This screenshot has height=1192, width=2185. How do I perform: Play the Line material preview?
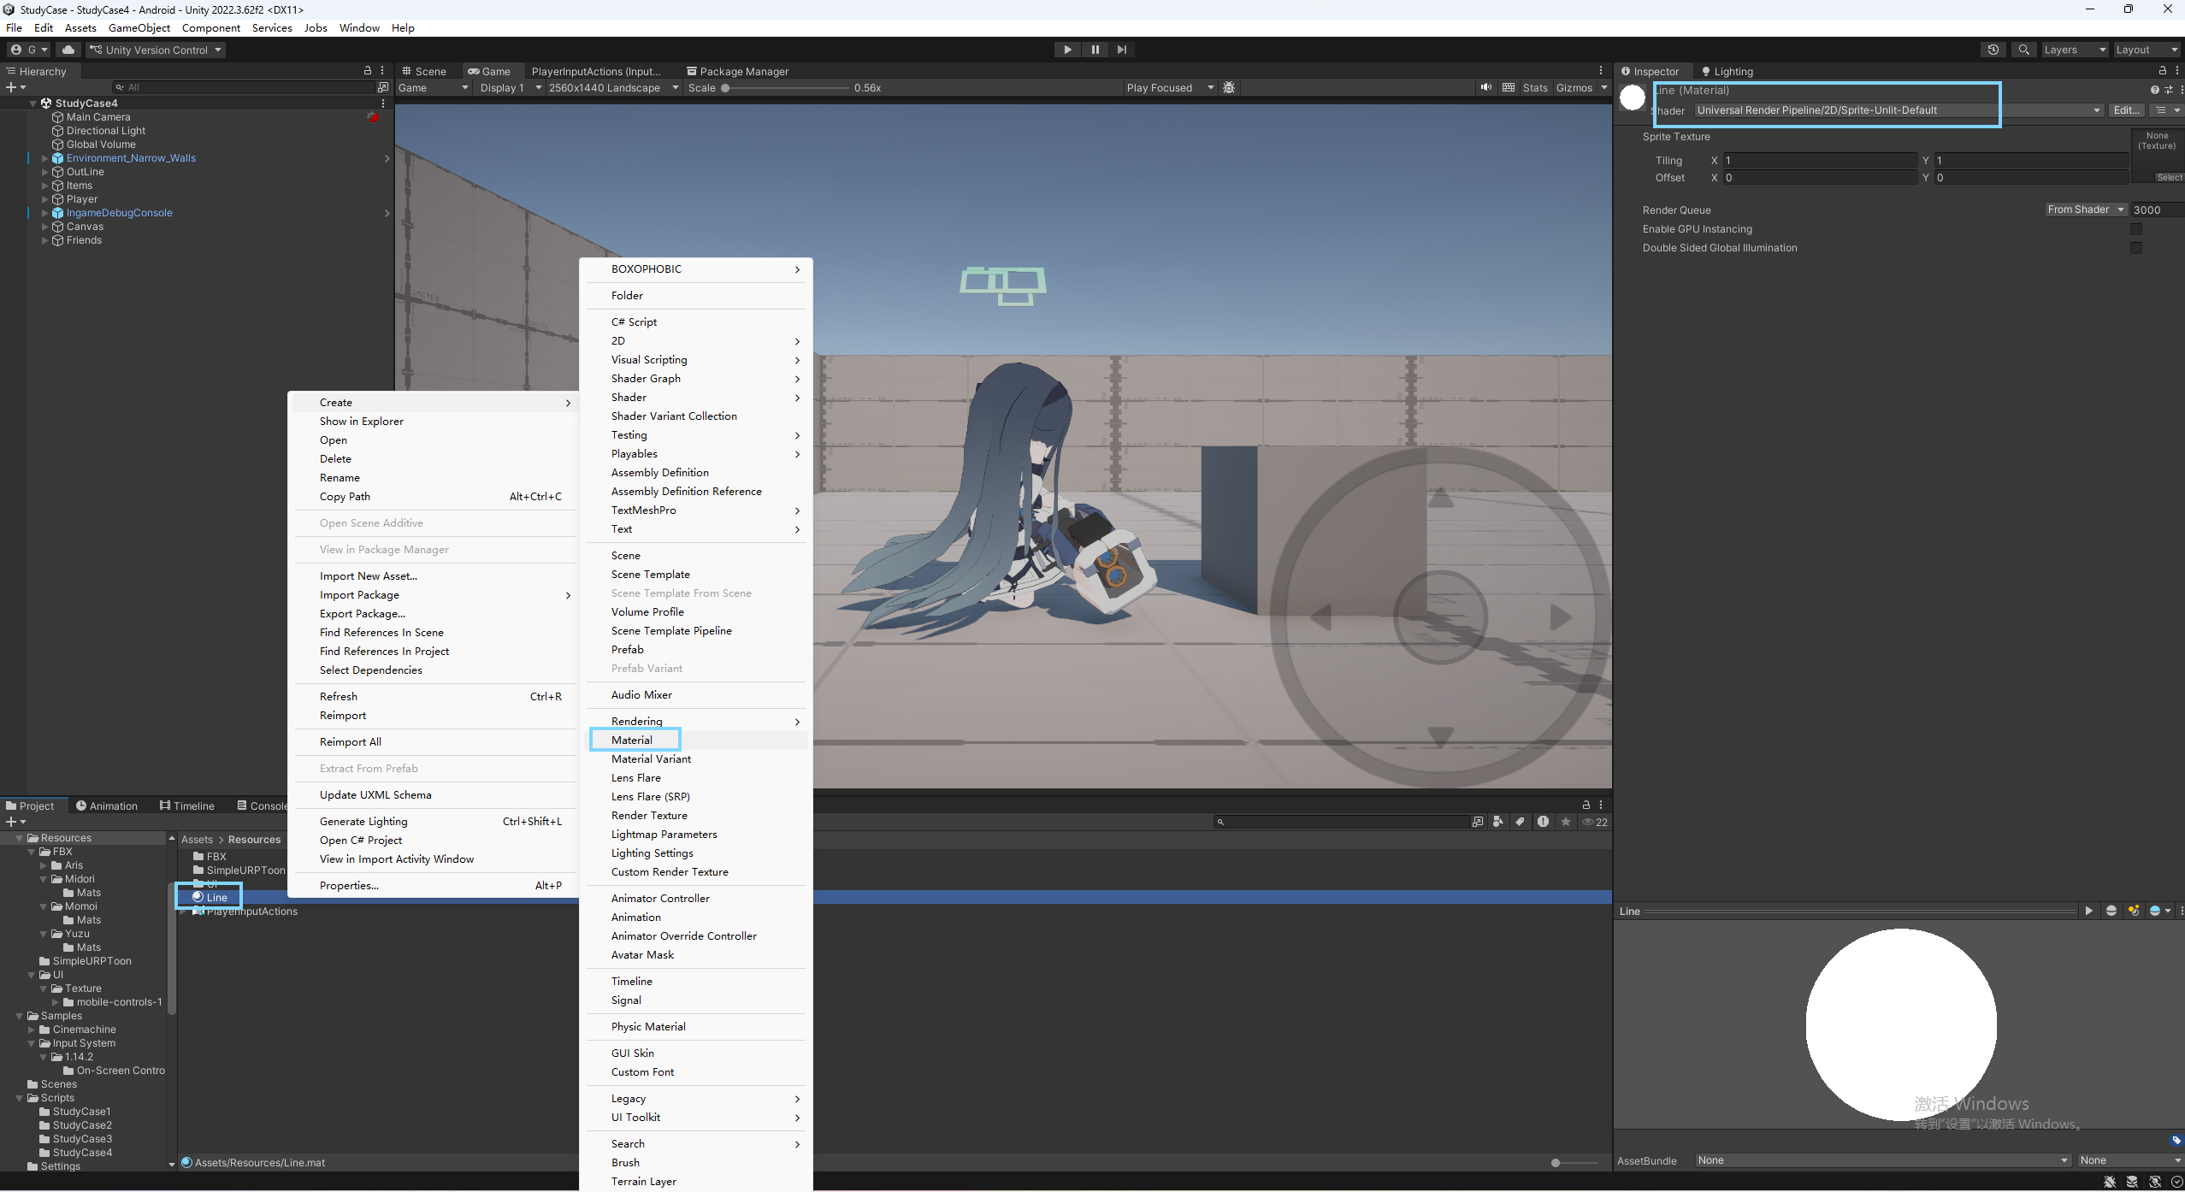click(x=2088, y=911)
